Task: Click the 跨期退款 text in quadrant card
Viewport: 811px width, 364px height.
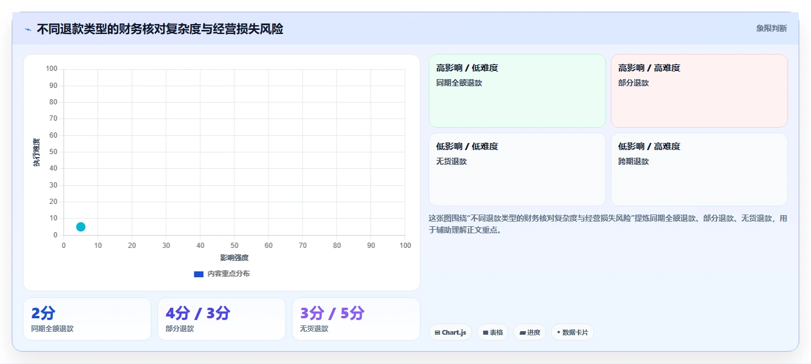Action: (x=633, y=161)
